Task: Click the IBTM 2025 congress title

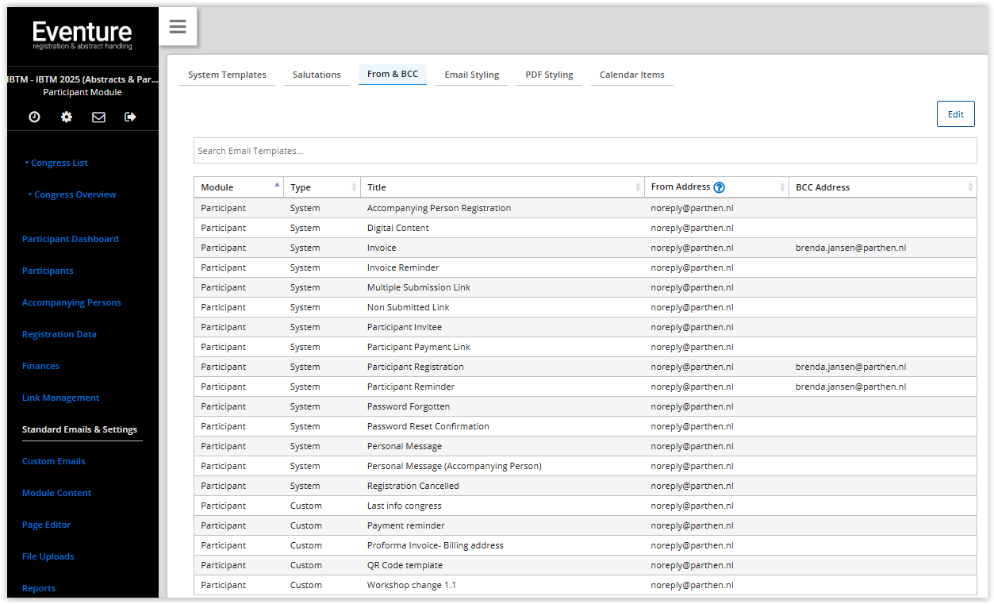Action: coord(83,79)
